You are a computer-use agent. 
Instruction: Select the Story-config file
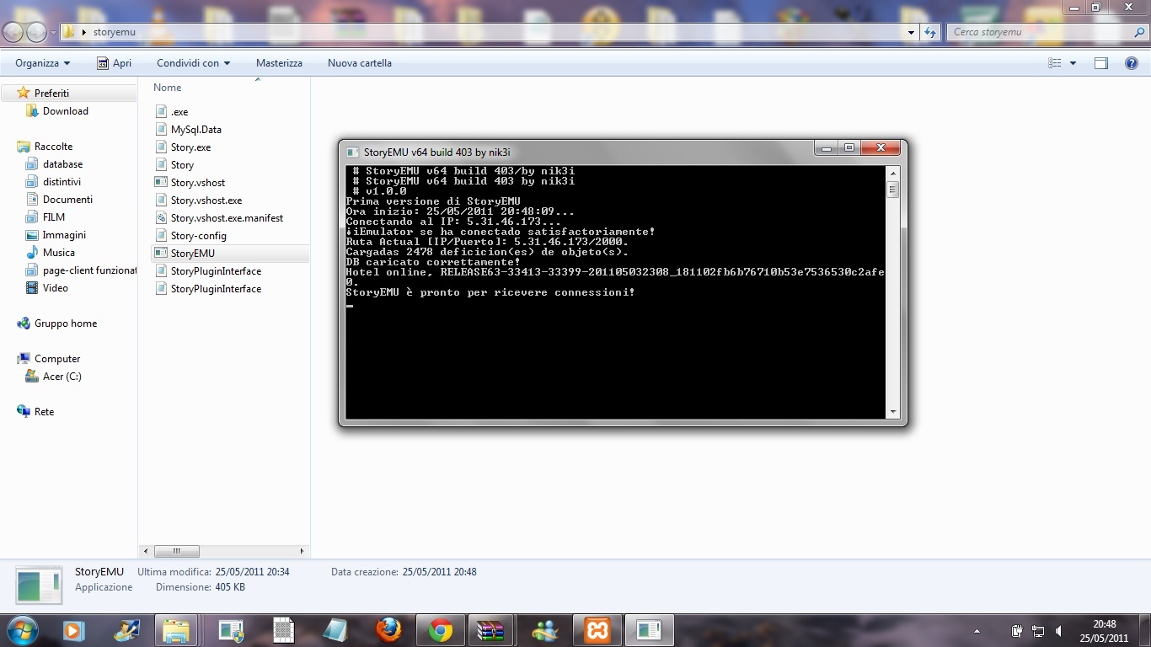(198, 236)
